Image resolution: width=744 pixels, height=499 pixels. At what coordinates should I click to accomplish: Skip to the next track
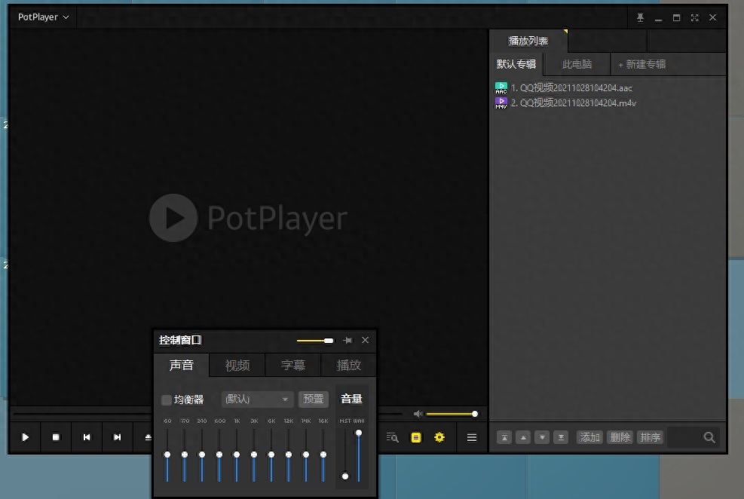(117, 437)
